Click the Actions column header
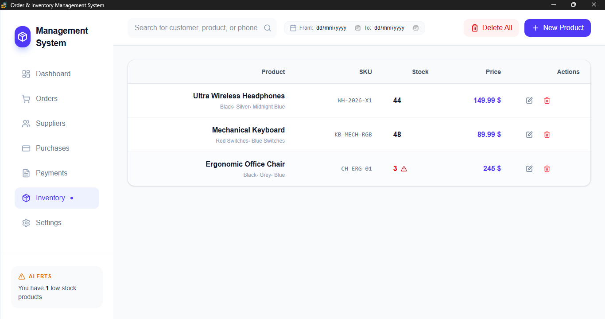Screen dimensions: 605x319 568,72
